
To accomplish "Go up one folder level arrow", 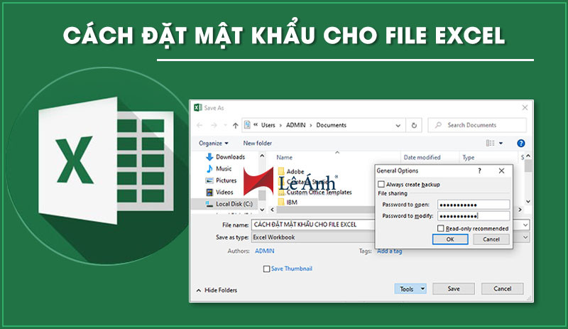I will tap(236, 125).
